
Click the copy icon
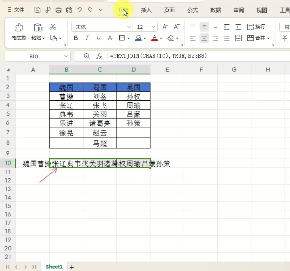54,38
